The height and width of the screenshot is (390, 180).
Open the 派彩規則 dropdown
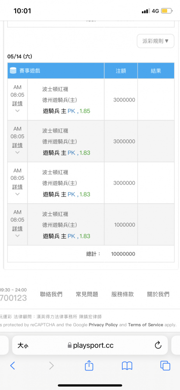pos(155,41)
